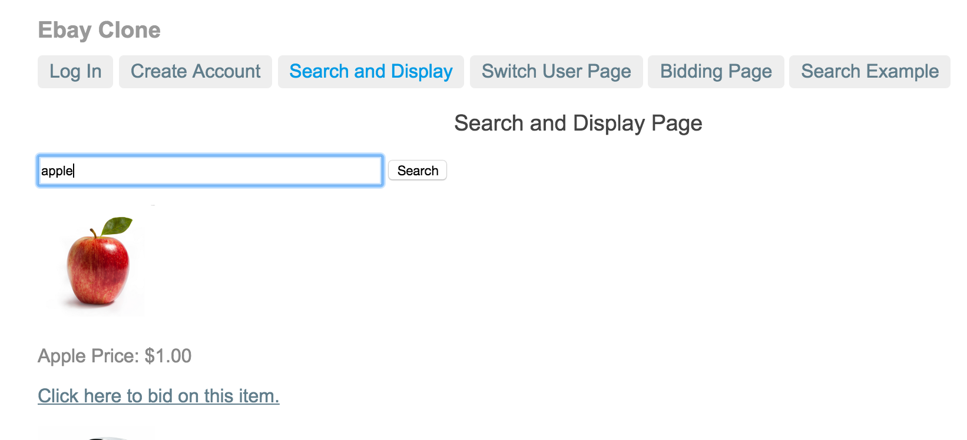Screen dimensions: 967x440
Task: Click the 'Search and Display Page' heading
Action: pos(578,124)
